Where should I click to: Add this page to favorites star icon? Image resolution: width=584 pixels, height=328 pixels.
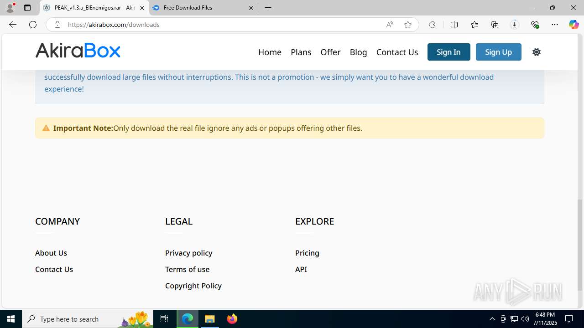[x=408, y=25]
